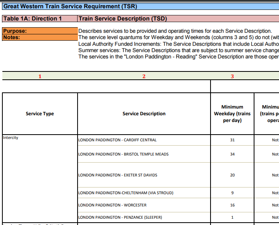Viewport: 279px width, 225px height.
Task: Select the orange 'Notes:' label cell
Action: coord(12,37)
